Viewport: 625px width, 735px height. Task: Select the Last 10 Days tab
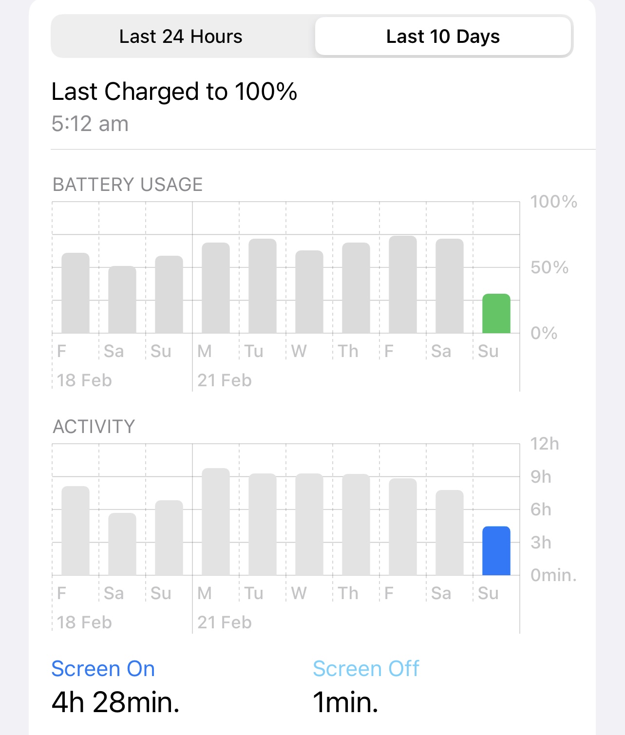[443, 37]
